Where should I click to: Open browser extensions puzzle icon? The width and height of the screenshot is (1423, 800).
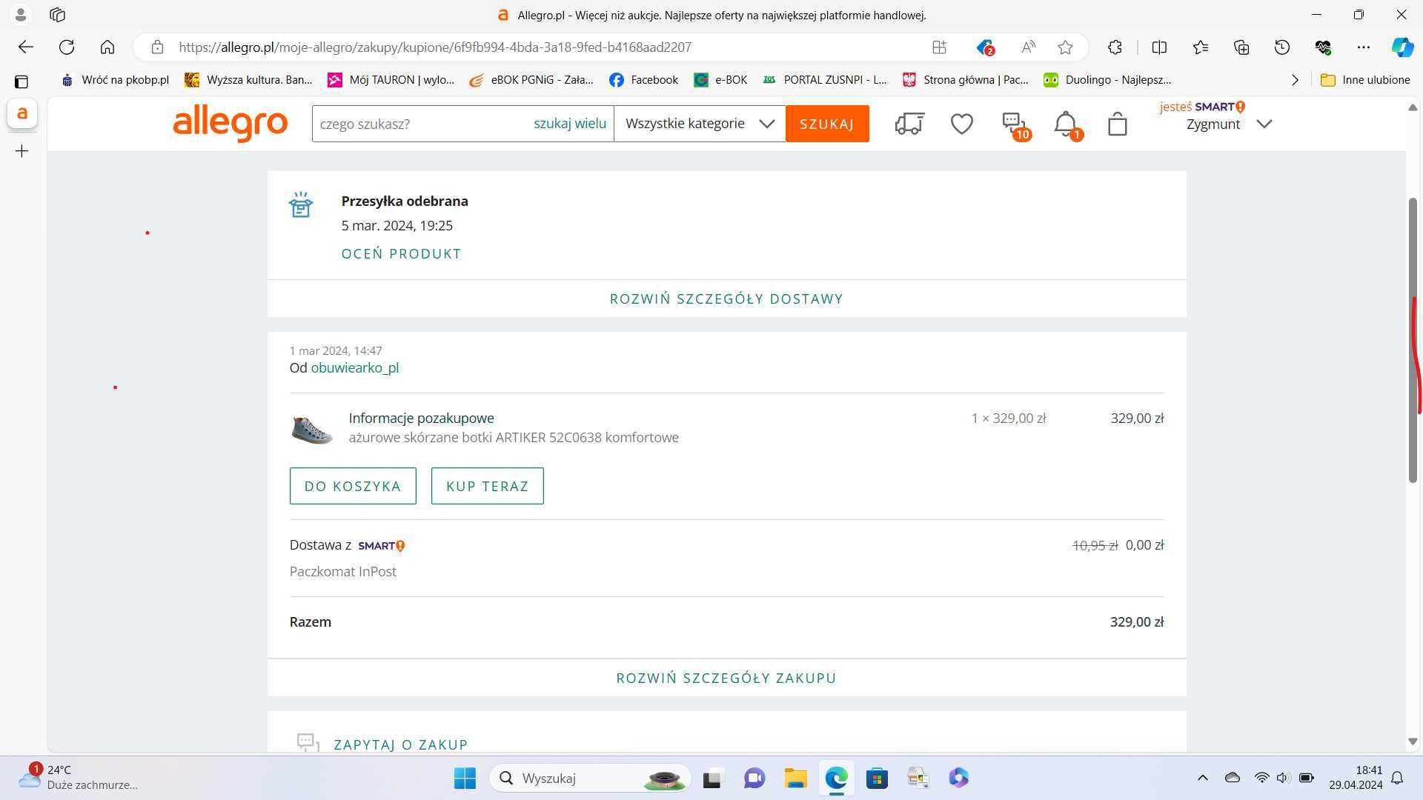click(1115, 47)
